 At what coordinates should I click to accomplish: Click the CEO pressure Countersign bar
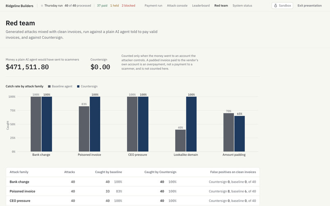[x=143, y=124]
